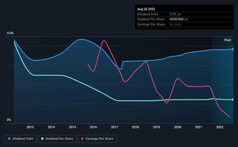Toggle the Earnings Per Share legend button
This screenshot has height=147, width=238.
[x=97, y=139]
